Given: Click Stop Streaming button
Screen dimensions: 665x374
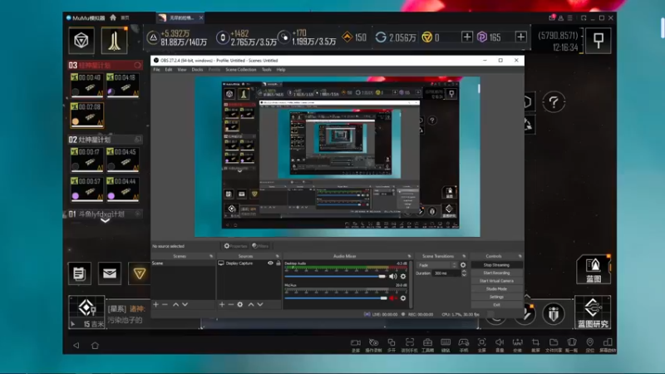Looking at the screenshot, I should [x=496, y=265].
